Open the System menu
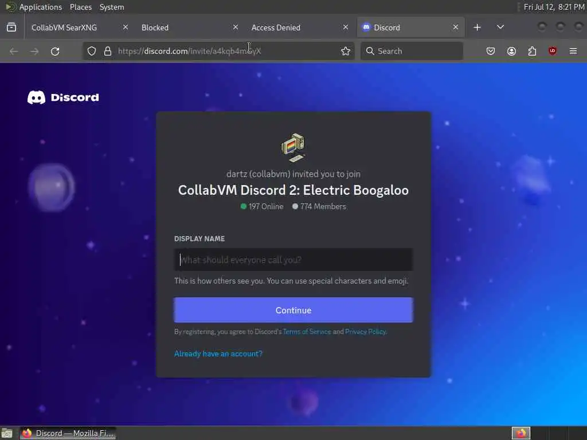The height and width of the screenshot is (440, 587). tap(112, 7)
